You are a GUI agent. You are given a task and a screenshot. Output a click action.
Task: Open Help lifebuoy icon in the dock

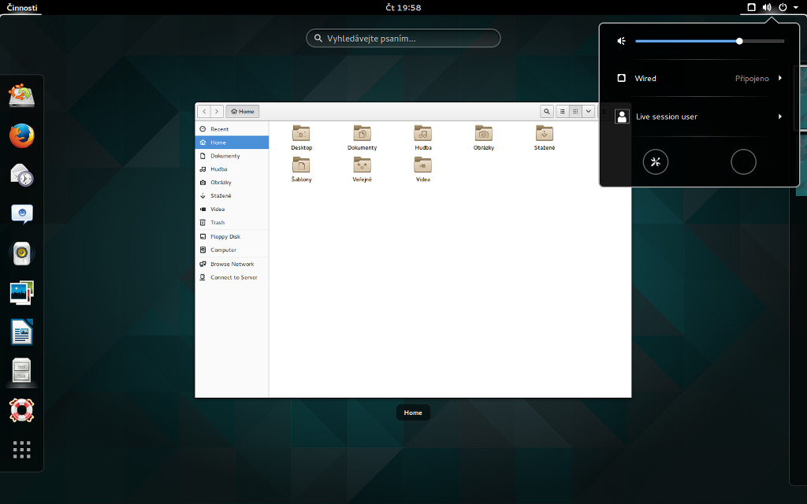click(x=21, y=410)
